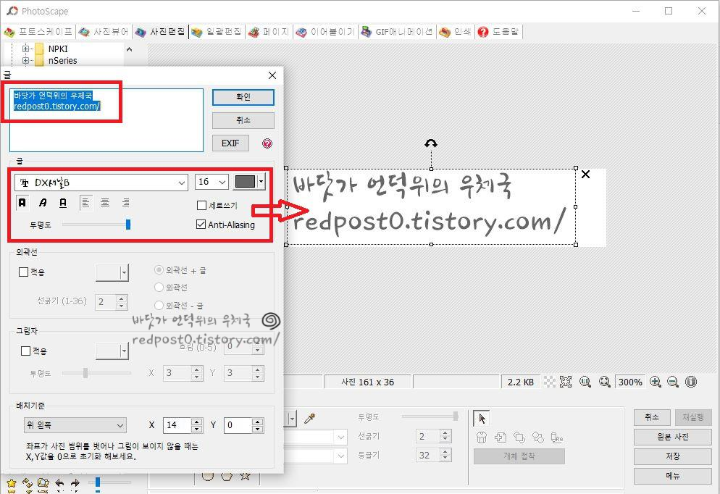Click the zoom lens icon left of 300%

[605, 382]
